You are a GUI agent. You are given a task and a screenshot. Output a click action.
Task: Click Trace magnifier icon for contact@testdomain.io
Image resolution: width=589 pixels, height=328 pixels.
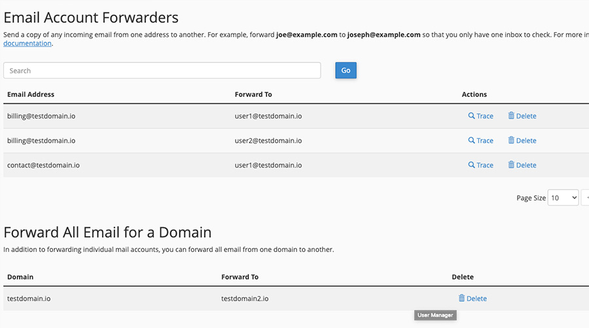471,165
